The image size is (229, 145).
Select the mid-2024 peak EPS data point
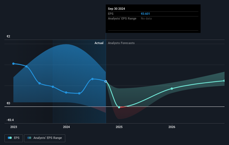(92, 79)
